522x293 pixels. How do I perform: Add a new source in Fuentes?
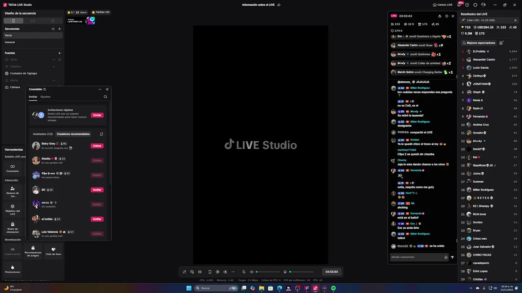60,53
